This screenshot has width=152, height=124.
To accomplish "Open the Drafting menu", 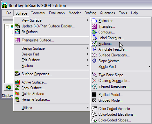I will pyautogui.click(x=90, y=13).
